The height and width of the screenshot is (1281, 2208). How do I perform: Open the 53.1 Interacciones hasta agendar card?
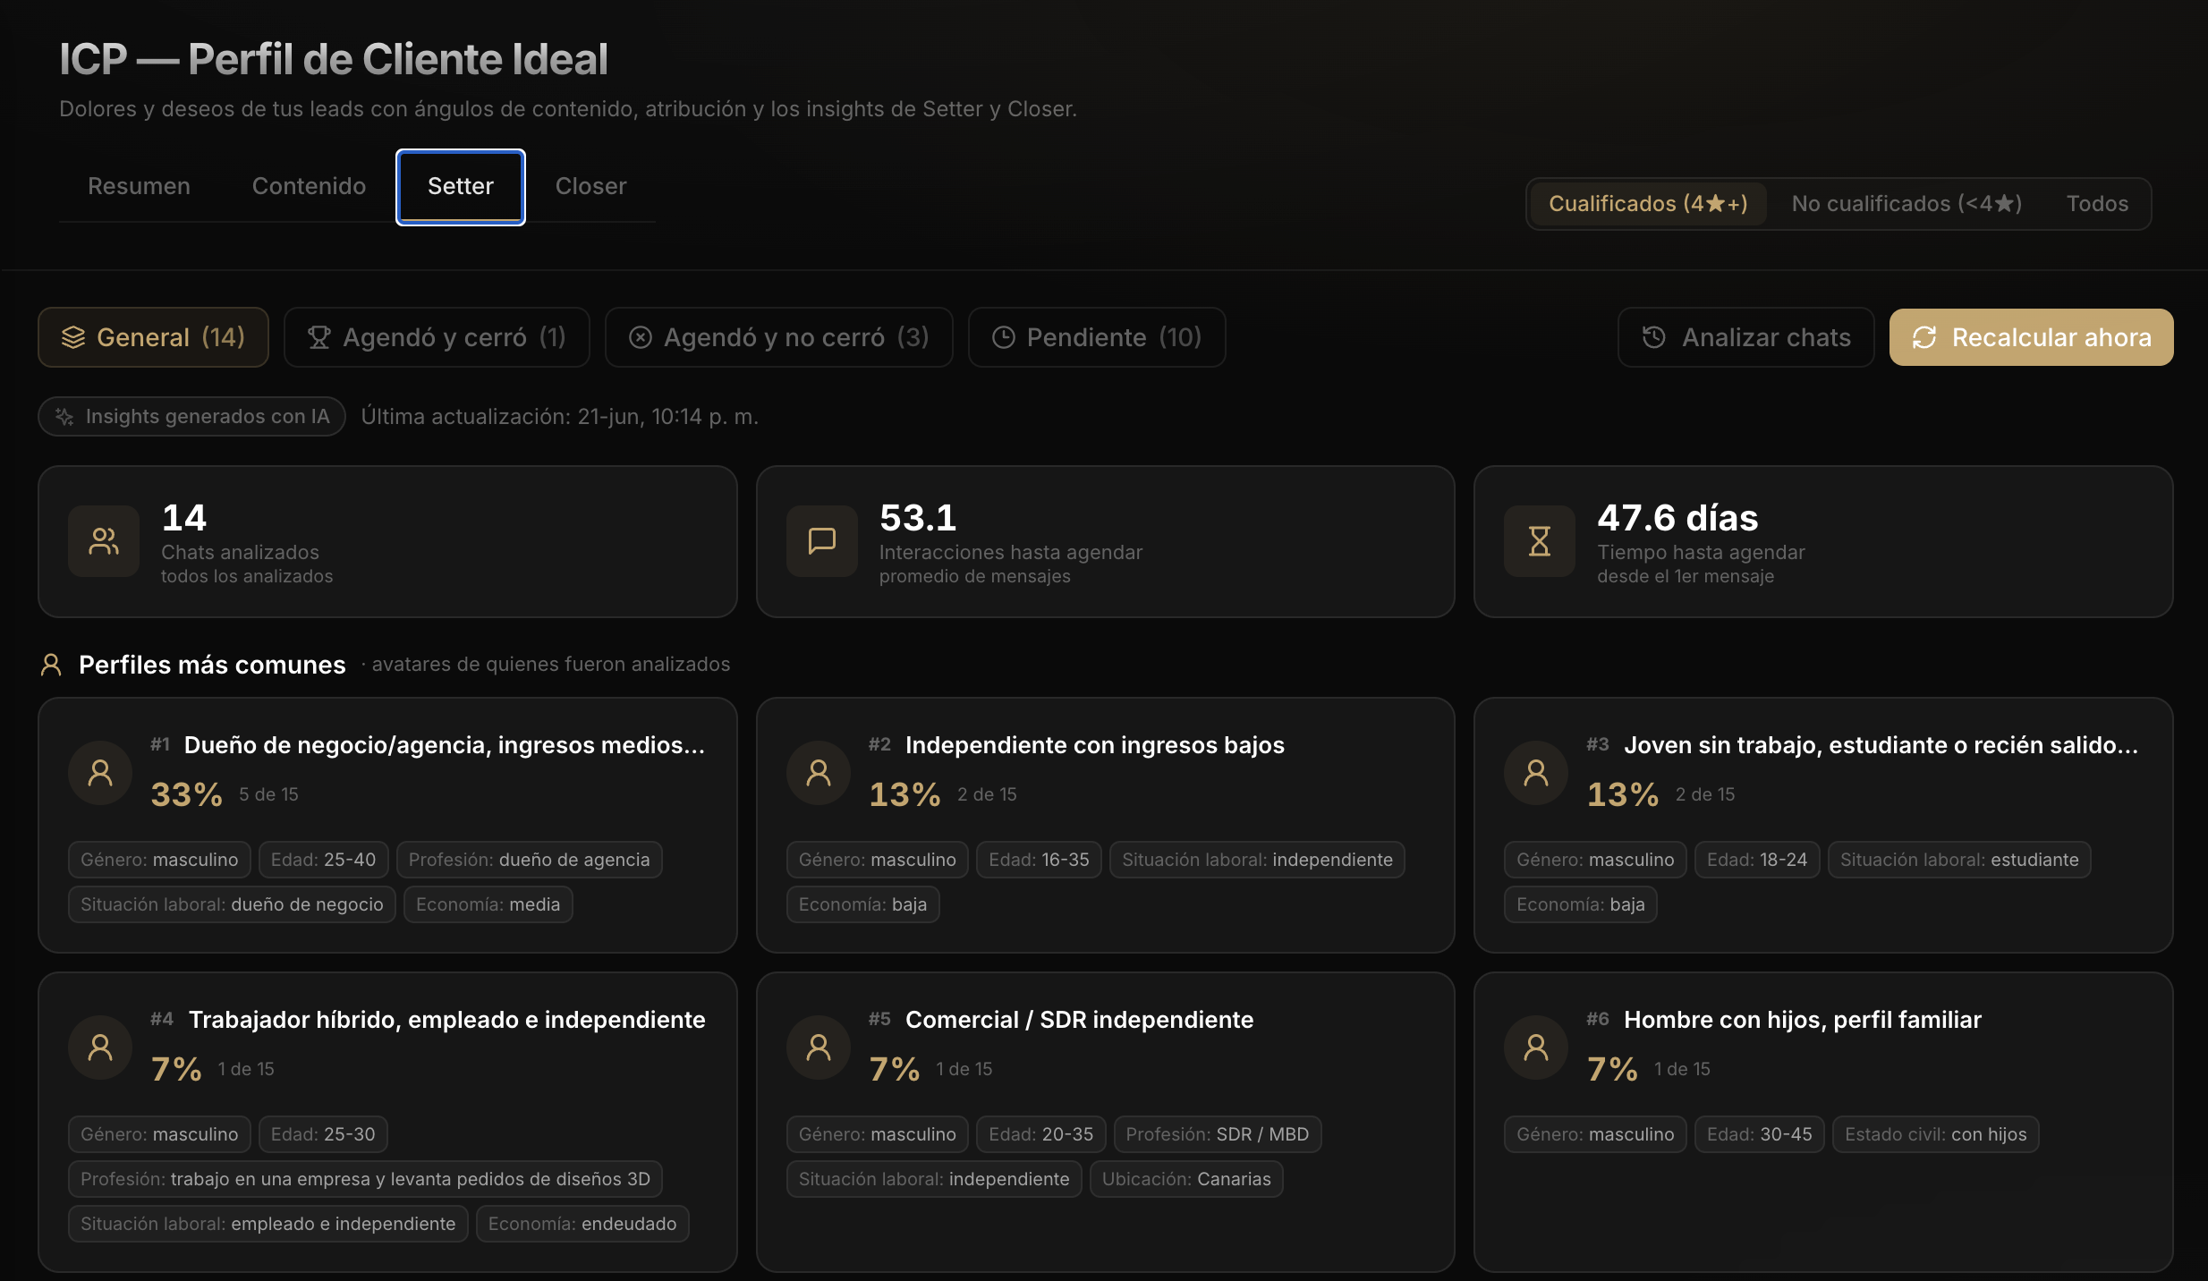1105,541
